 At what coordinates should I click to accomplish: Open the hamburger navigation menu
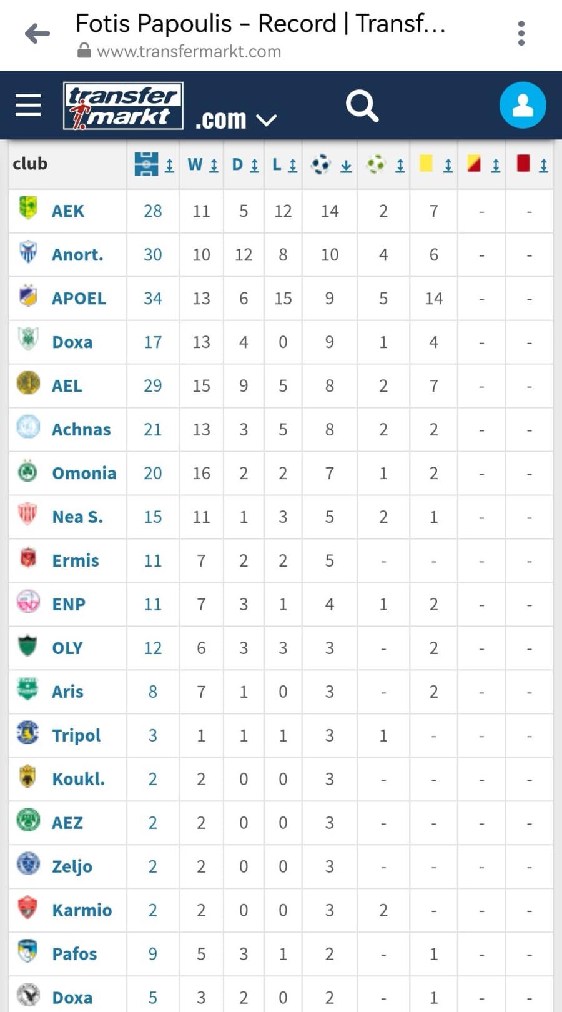click(x=28, y=106)
